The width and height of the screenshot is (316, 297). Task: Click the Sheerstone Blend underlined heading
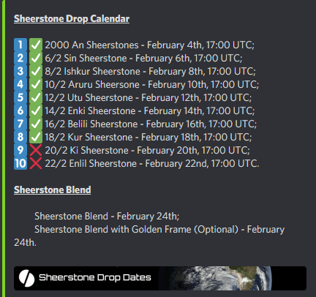53,190
